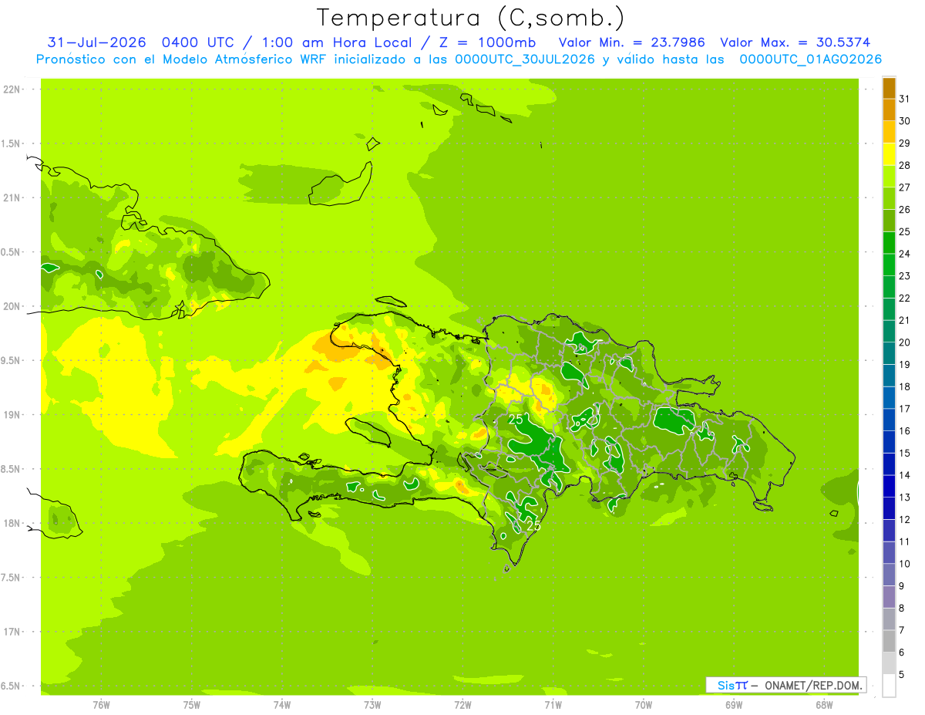The image size is (925, 715).
Task: Click the "69W" longitude label
Action: click(734, 705)
